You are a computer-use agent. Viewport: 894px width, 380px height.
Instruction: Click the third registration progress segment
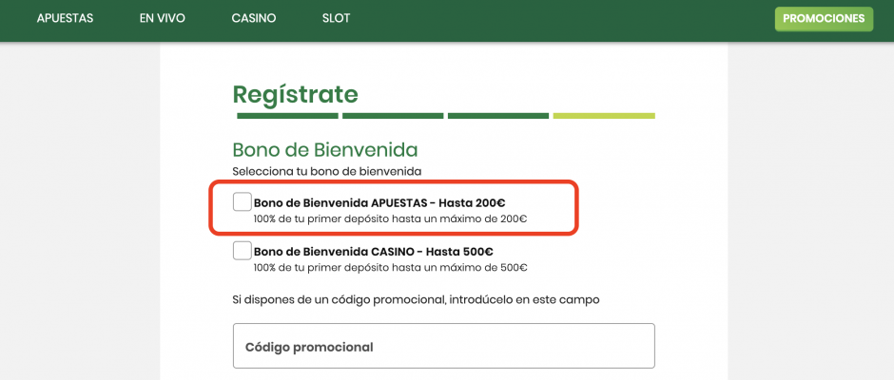click(498, 116)
